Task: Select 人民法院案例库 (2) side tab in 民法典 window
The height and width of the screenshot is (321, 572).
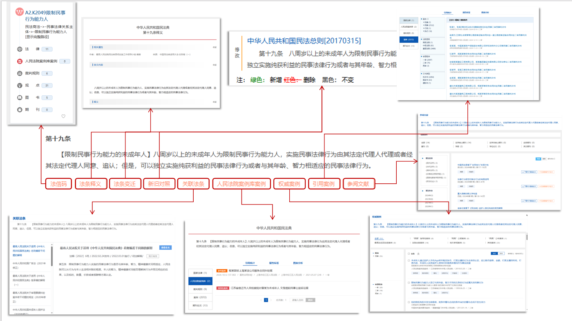Action: pos(200,281)
